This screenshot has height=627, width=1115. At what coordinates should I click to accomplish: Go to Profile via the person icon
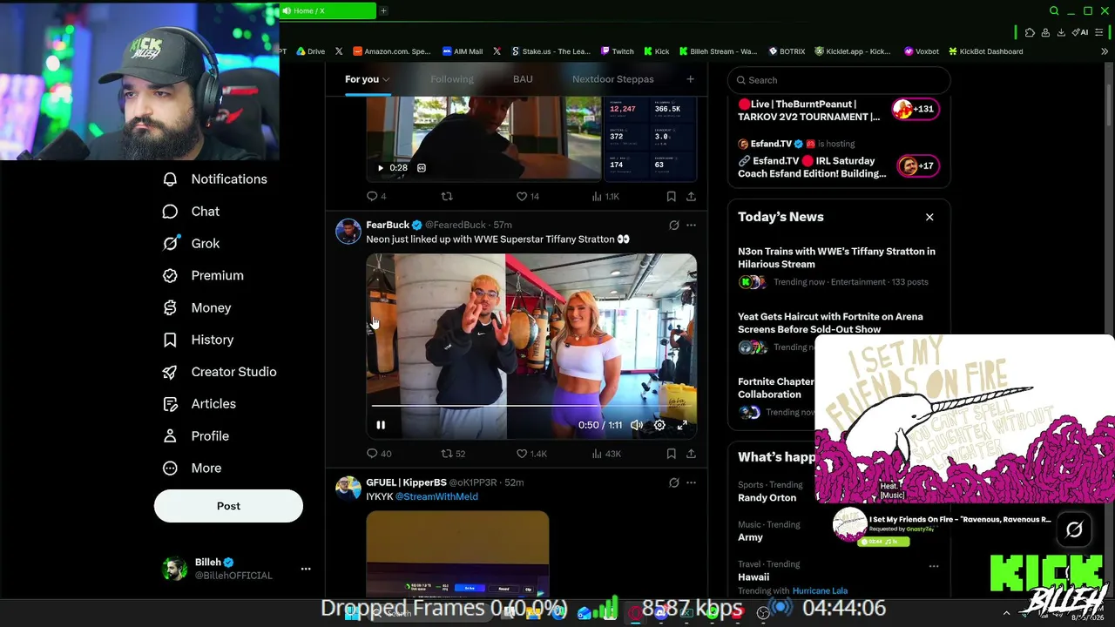pyautogui.click(x=170, y=436)
